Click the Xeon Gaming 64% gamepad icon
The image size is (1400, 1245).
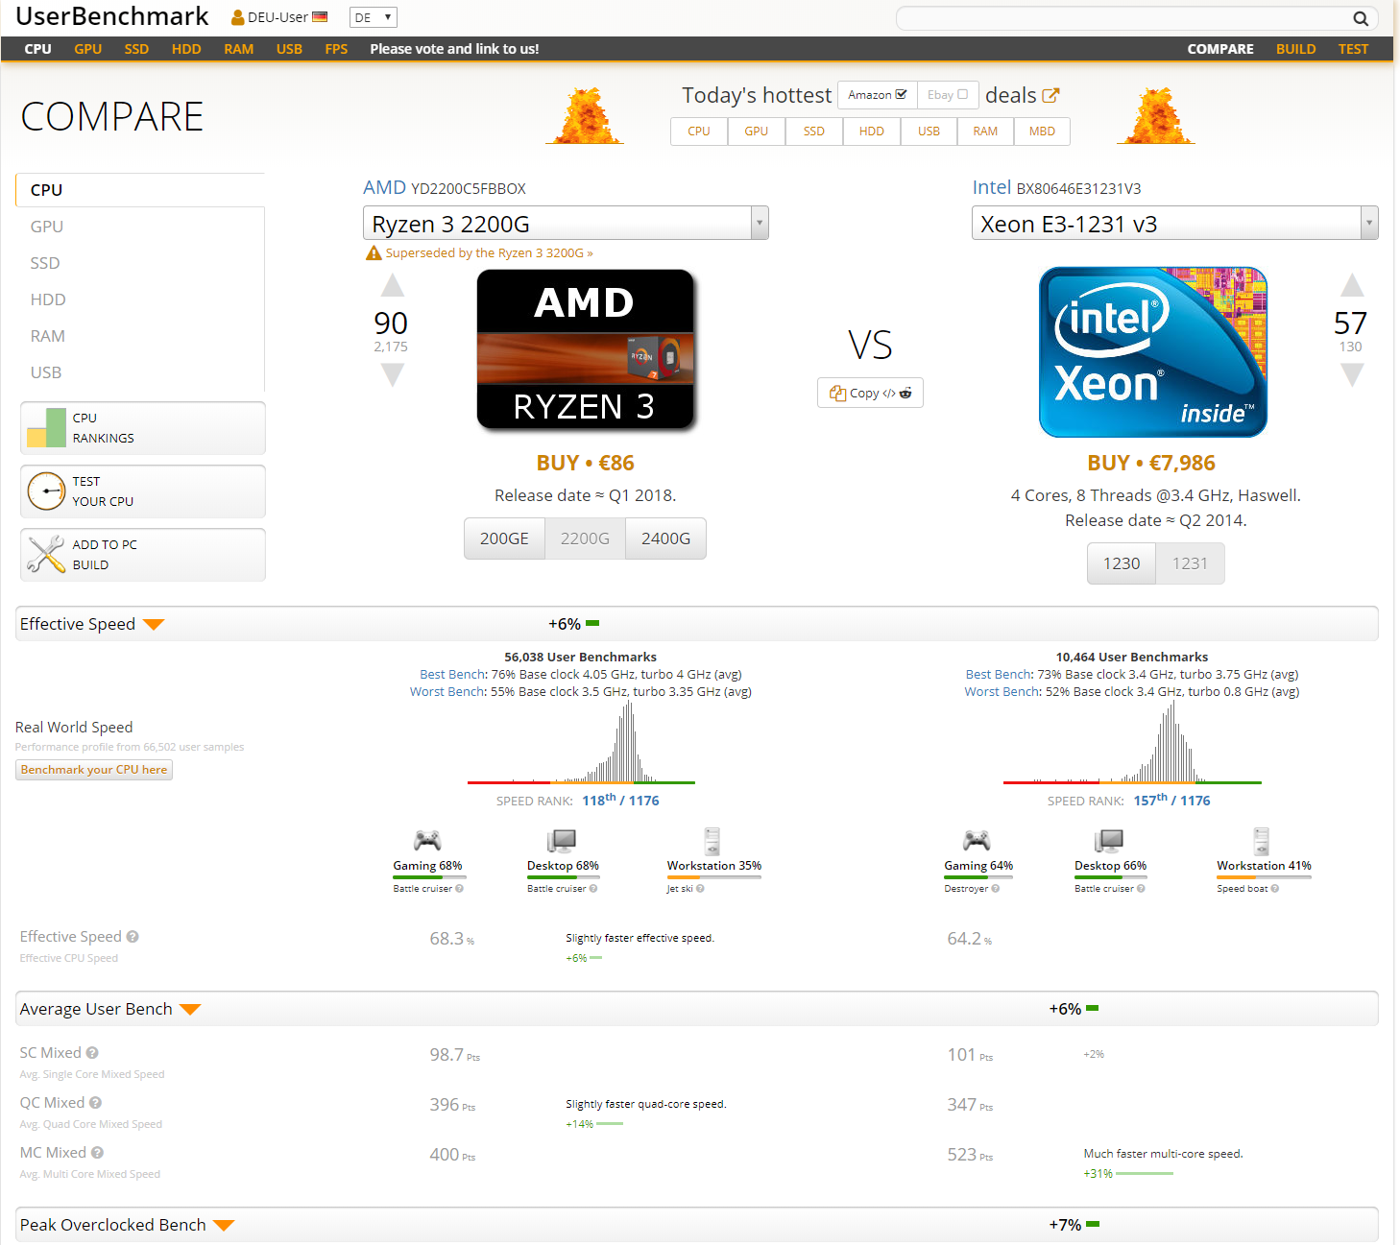[978, 841]
